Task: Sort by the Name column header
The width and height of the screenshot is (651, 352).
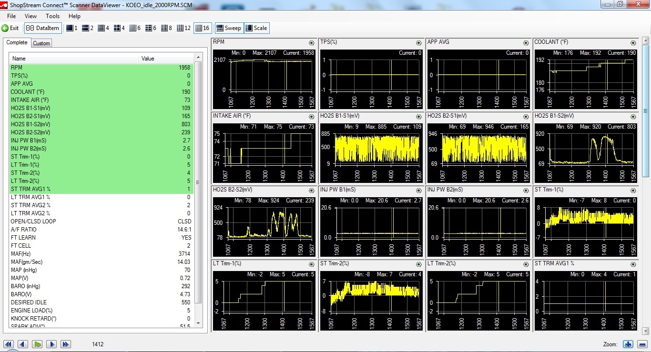Action: point(74,59)
